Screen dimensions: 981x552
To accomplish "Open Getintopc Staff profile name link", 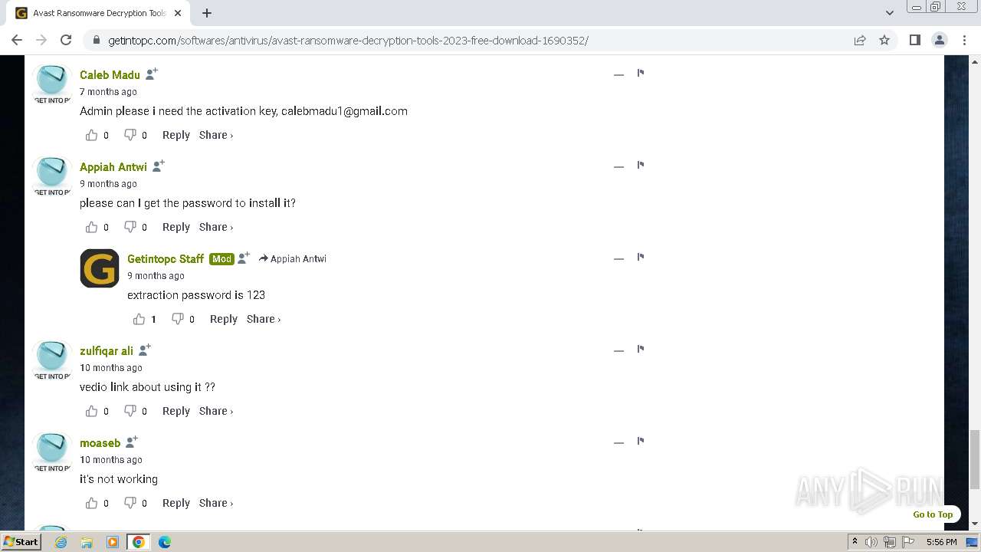I will (166, 258).
